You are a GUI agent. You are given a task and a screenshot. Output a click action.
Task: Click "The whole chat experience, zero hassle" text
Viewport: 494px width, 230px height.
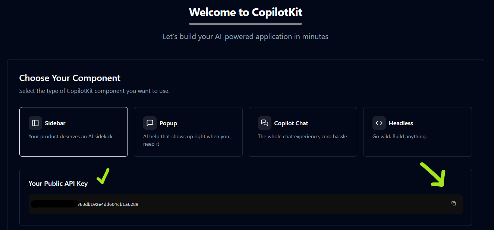pyautogui.click(x=302, y=136)
